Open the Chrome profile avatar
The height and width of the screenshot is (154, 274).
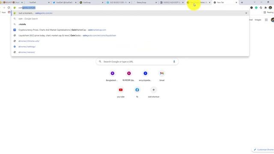pyautogui.click(x=270, y=8)
